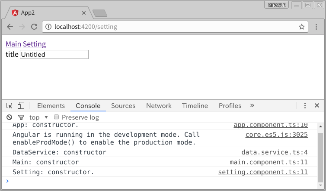Enable the Preserve log checkbox
The image size is (326, 191).
click(x=56, y=117)
